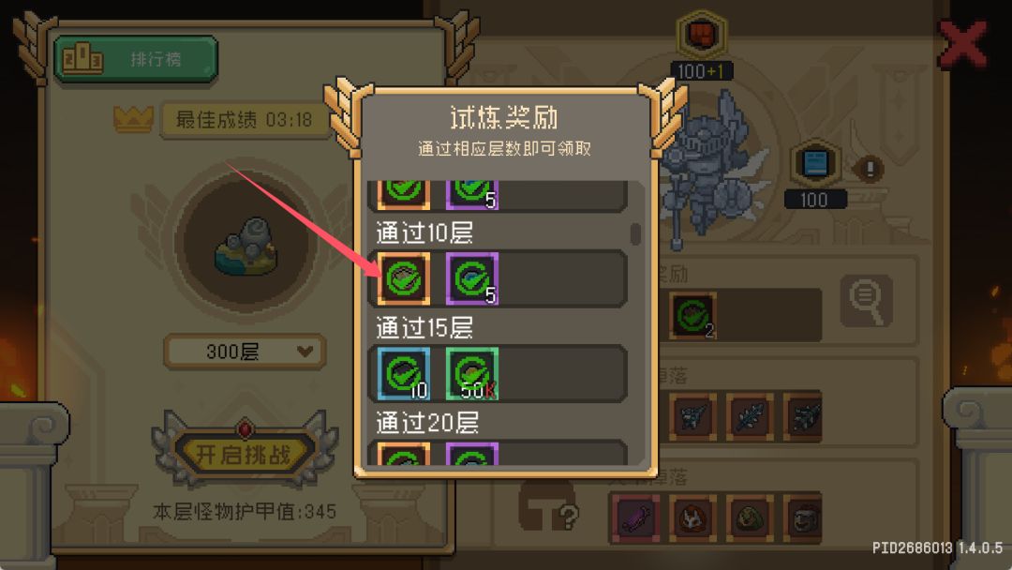Click the 最佳成绩 03:18 record label
Viewport: 1012px width, 570px height.
pos(244,120)
